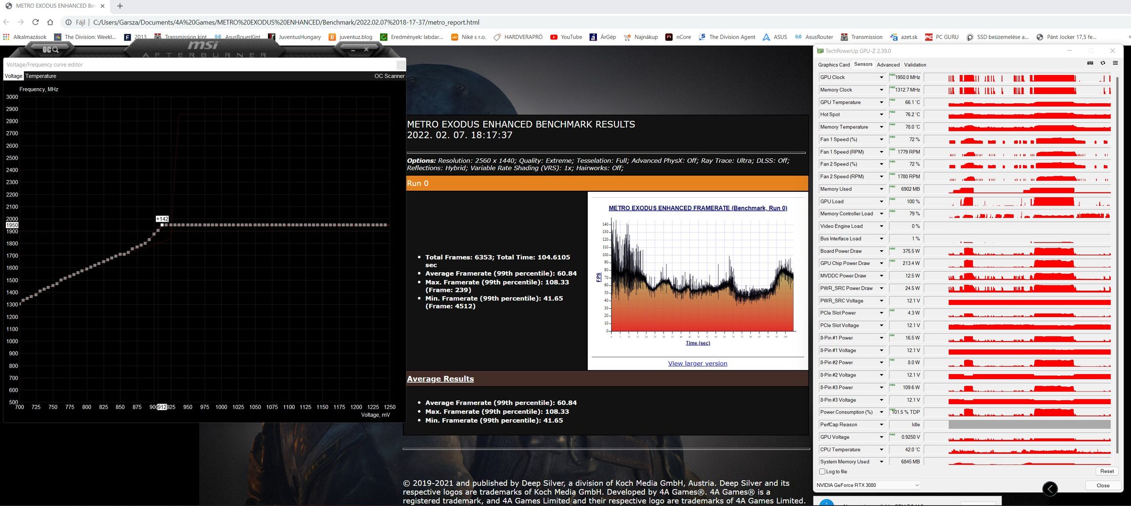Go back in the browser
The height and width of the screenshot is (506, 1131).
(x=6, y=22)
